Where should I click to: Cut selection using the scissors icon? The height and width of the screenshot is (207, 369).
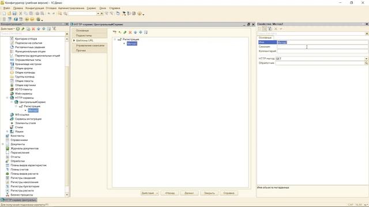(21, 14)
